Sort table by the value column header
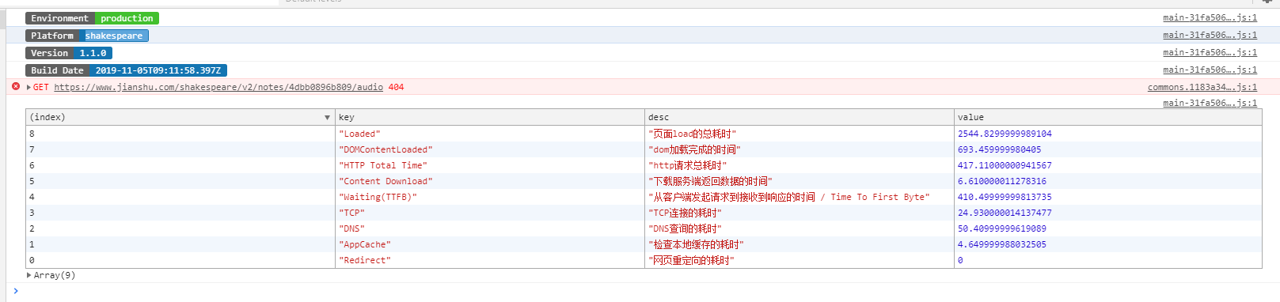Image resolution: width=1280 pixels, height=302 pixels. tap(1108, 117)
